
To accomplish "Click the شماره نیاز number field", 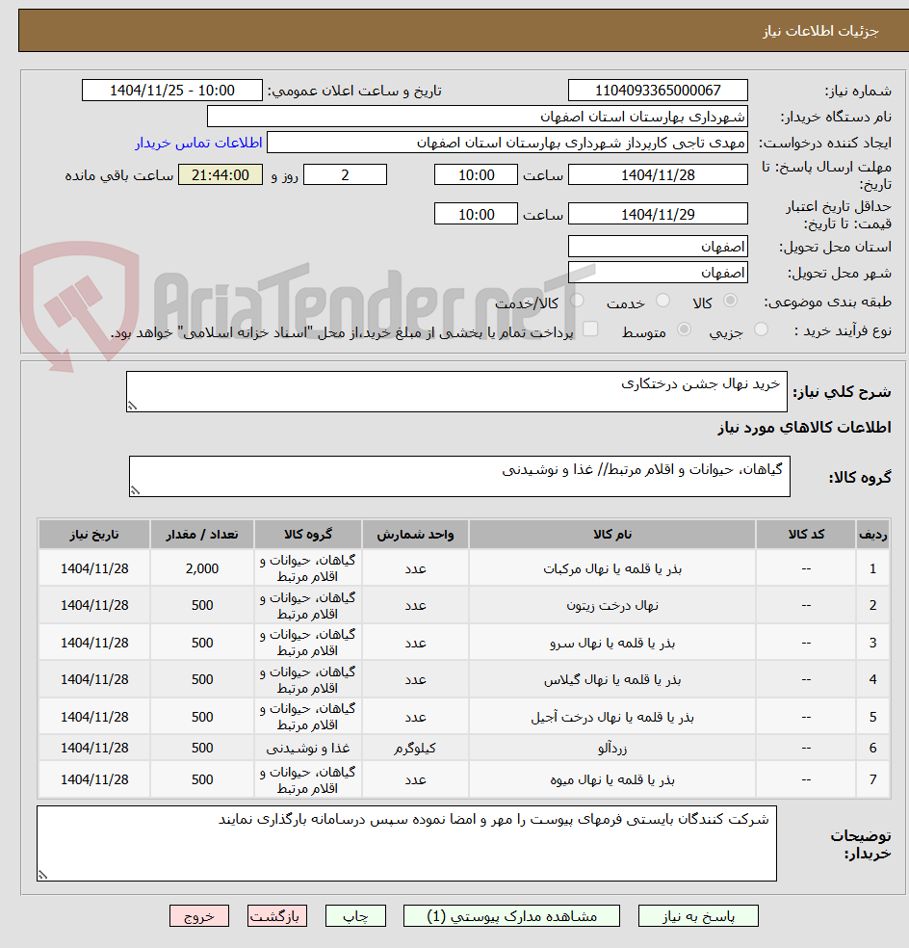I will [658, 91].
